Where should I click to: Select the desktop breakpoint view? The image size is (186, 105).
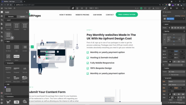(73, 8)
